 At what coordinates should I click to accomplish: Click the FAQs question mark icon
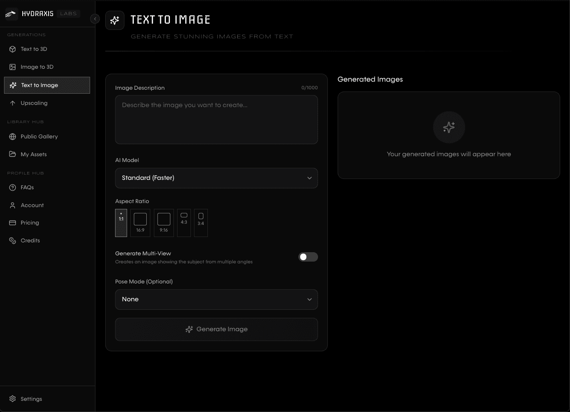click(x=12, y=187)
